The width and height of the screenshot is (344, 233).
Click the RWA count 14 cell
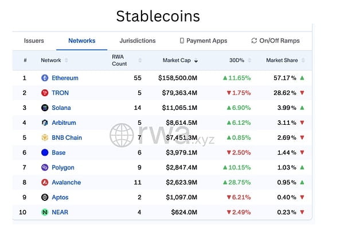pyautogui.click(x=138, y=108)
